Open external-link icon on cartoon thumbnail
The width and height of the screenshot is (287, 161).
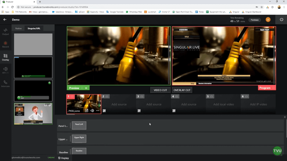point(46,105)
